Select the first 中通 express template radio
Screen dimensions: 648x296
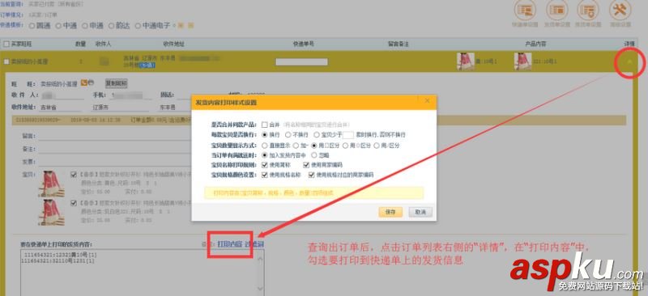[x=58, y=26]
